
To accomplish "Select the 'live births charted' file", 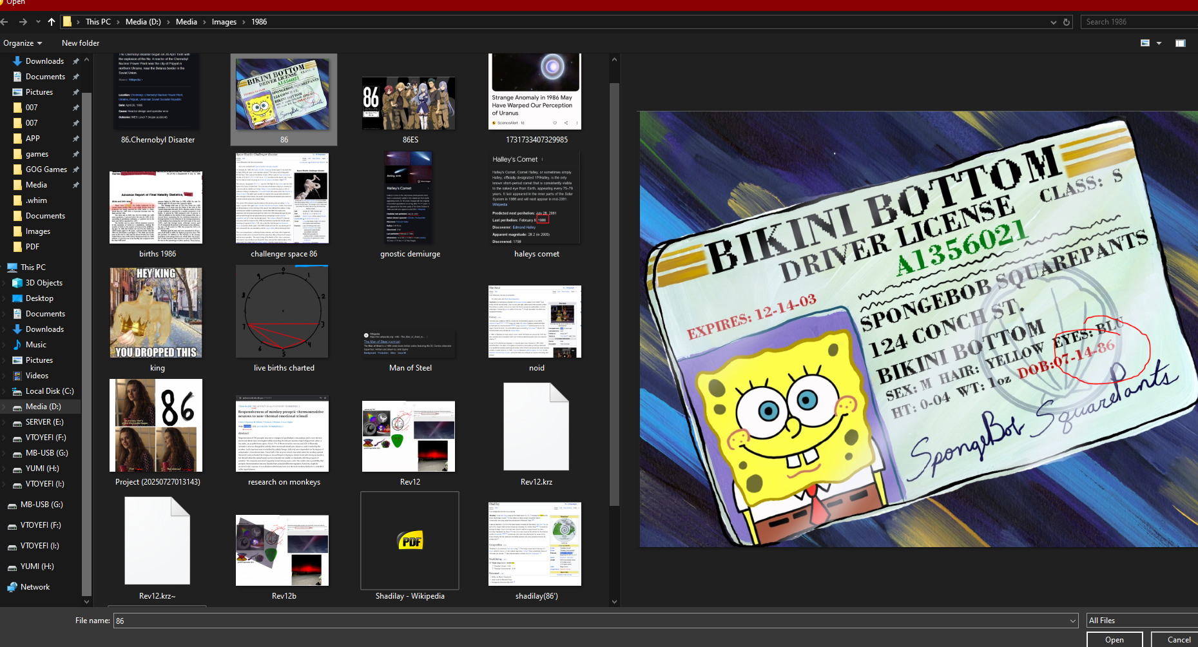I will pyautogui.click(x=284, y=320).
